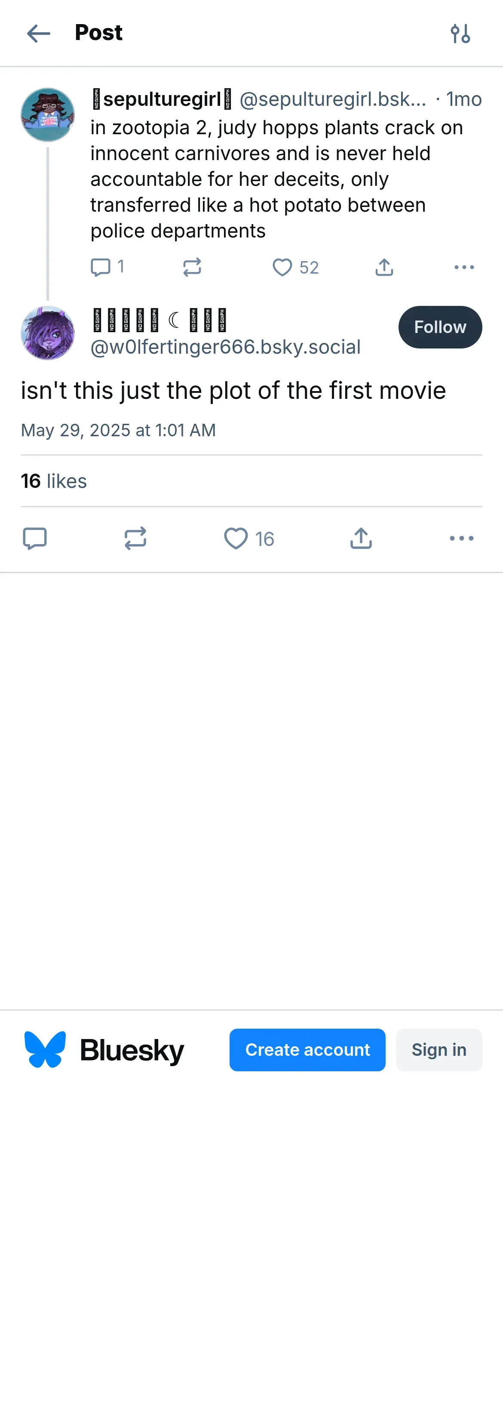This screenshot has width=503, height=1403.
Task: Reply to sepulturegirl's post
Action: tap(101, 268)
